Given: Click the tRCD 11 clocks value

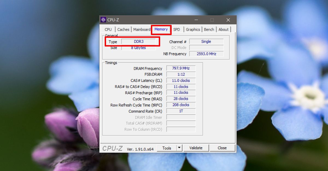Looking at the screenshot, I should (x=181, y=86).
